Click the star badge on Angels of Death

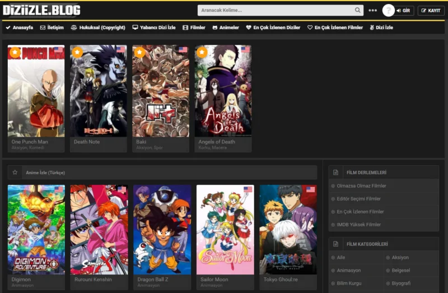(x=202, y=52)
